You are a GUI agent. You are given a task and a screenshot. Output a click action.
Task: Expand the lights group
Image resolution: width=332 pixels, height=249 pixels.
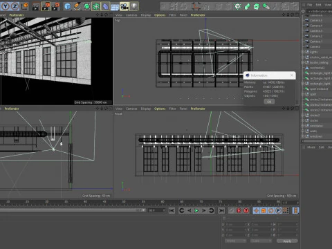click(x=303, y=52)
